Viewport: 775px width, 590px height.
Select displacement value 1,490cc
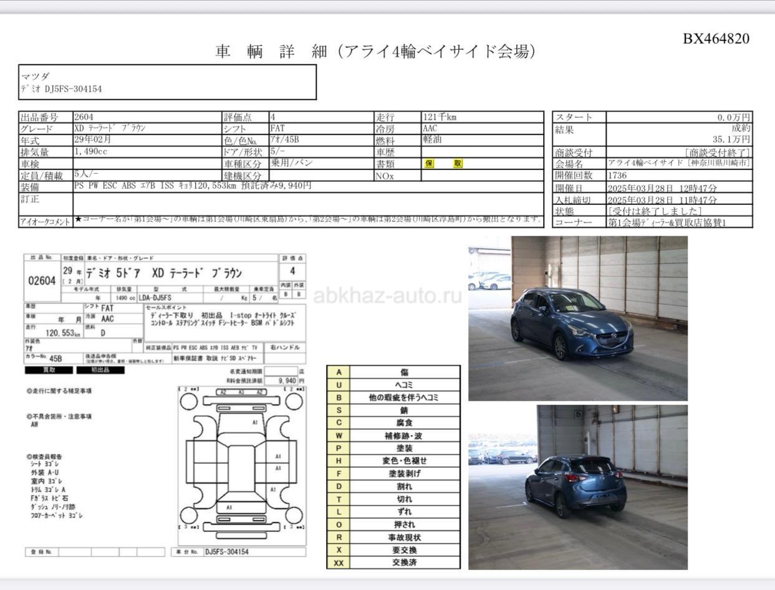pyautogui.click(x=91, y=151)
